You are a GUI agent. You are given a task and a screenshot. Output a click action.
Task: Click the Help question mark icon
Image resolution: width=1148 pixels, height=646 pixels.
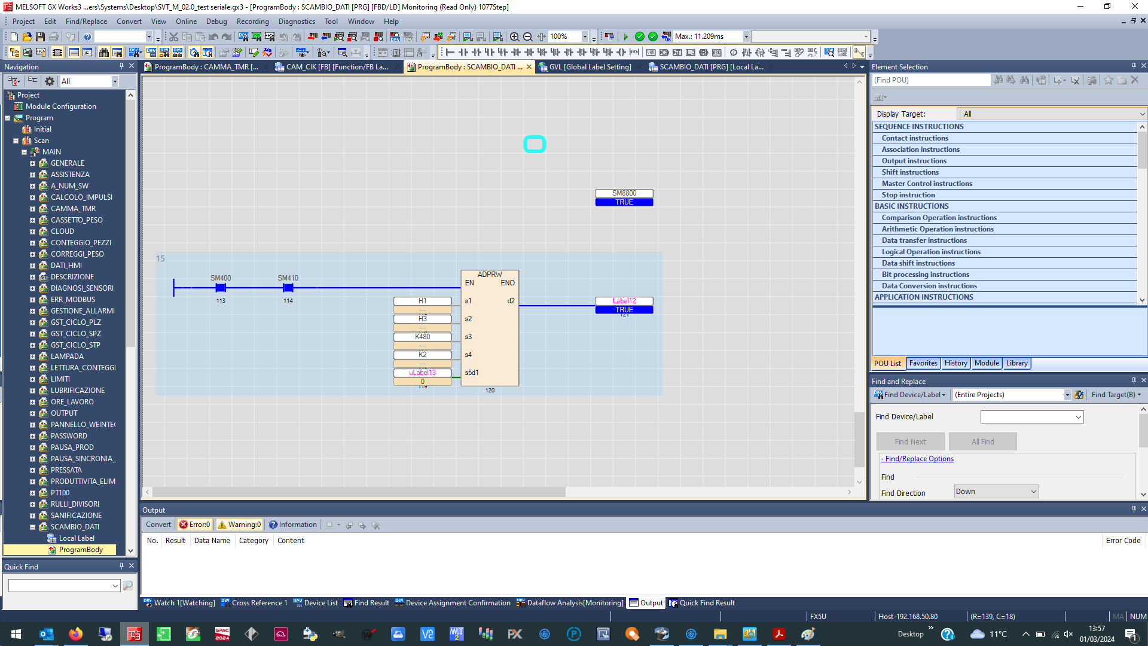coord(87,37)
